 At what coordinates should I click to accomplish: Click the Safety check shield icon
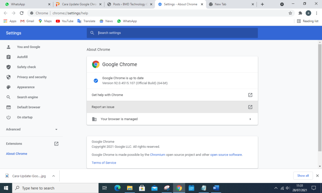pyautogui.click(x=8, y=67)
